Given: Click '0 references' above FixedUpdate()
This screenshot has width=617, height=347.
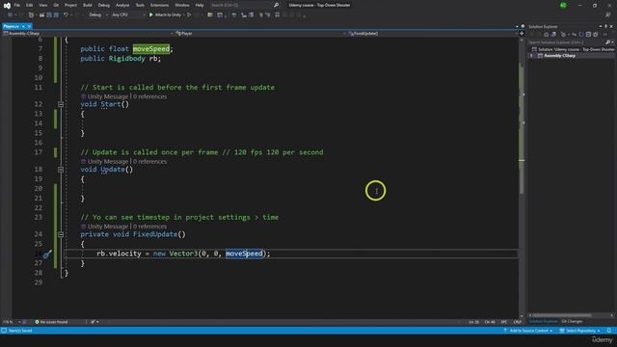Looking at the screenshot, I should pyautogui.click(x=149, y=227).
